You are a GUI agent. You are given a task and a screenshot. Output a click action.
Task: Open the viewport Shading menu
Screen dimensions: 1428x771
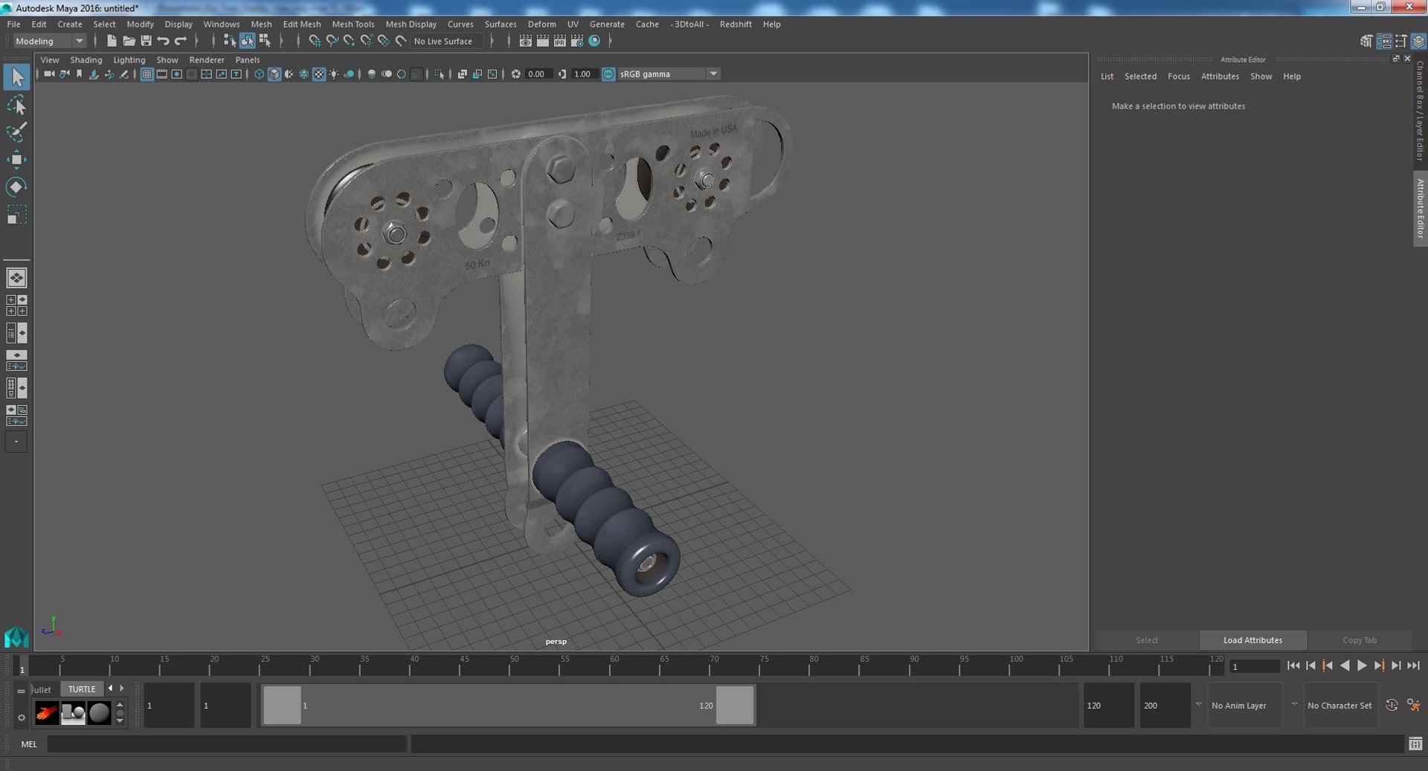point(86,59)
